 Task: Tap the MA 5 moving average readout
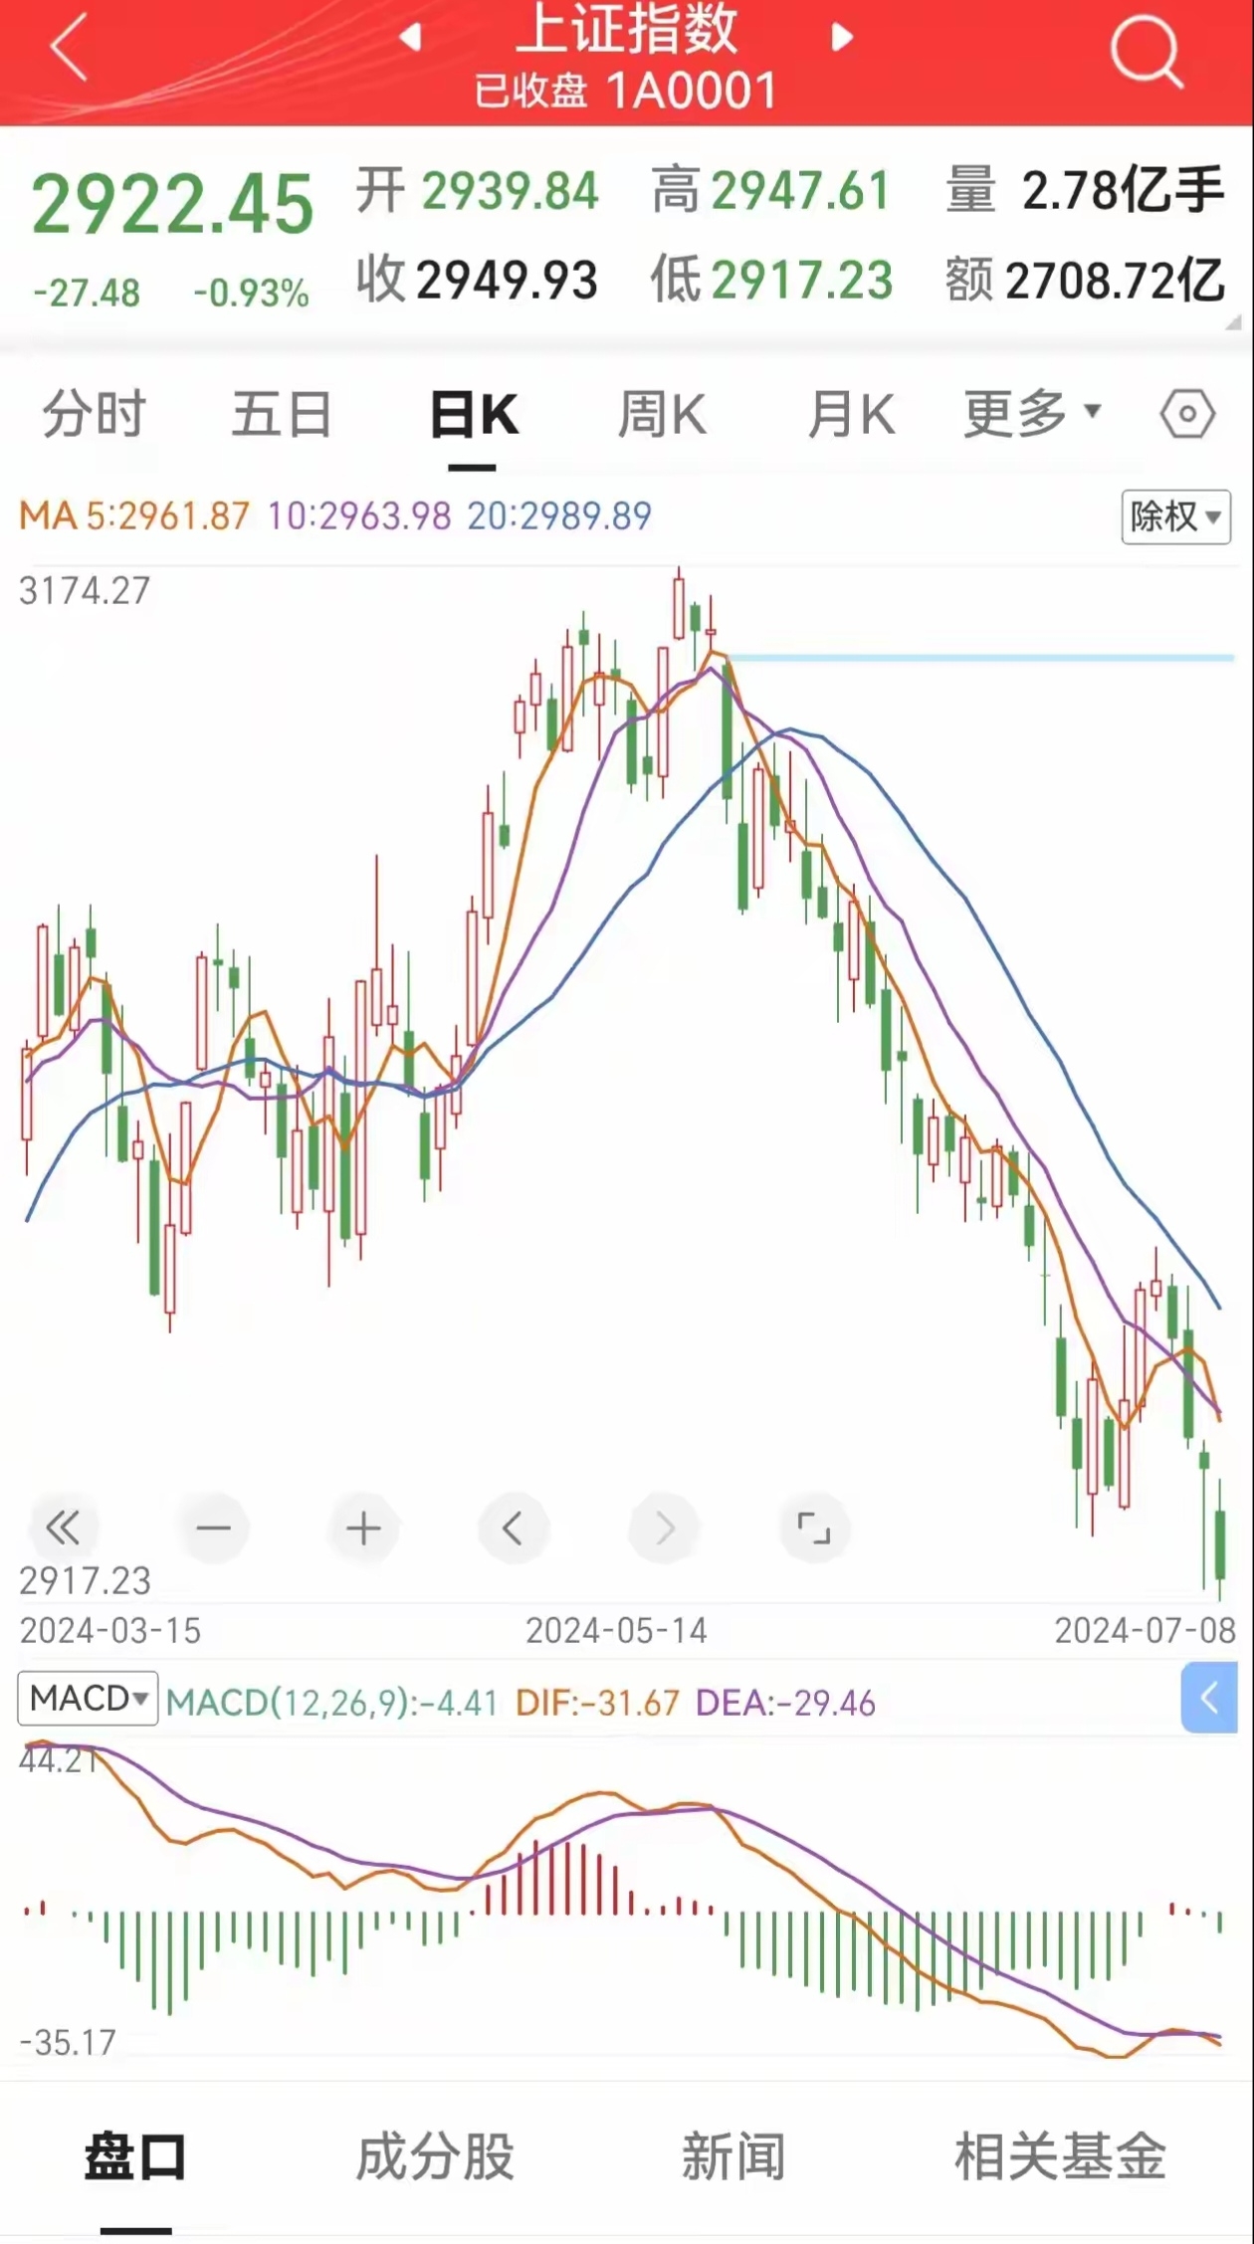point(134,516)
